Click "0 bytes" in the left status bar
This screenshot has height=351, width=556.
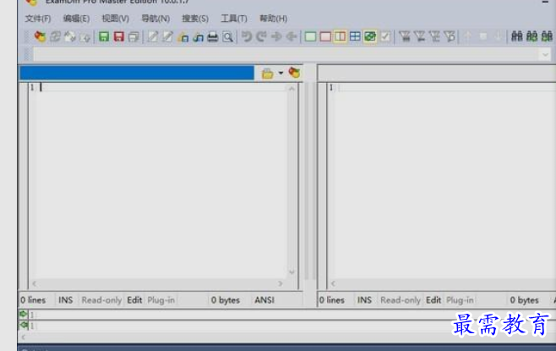pyautogui.click(x=225, y=300)
